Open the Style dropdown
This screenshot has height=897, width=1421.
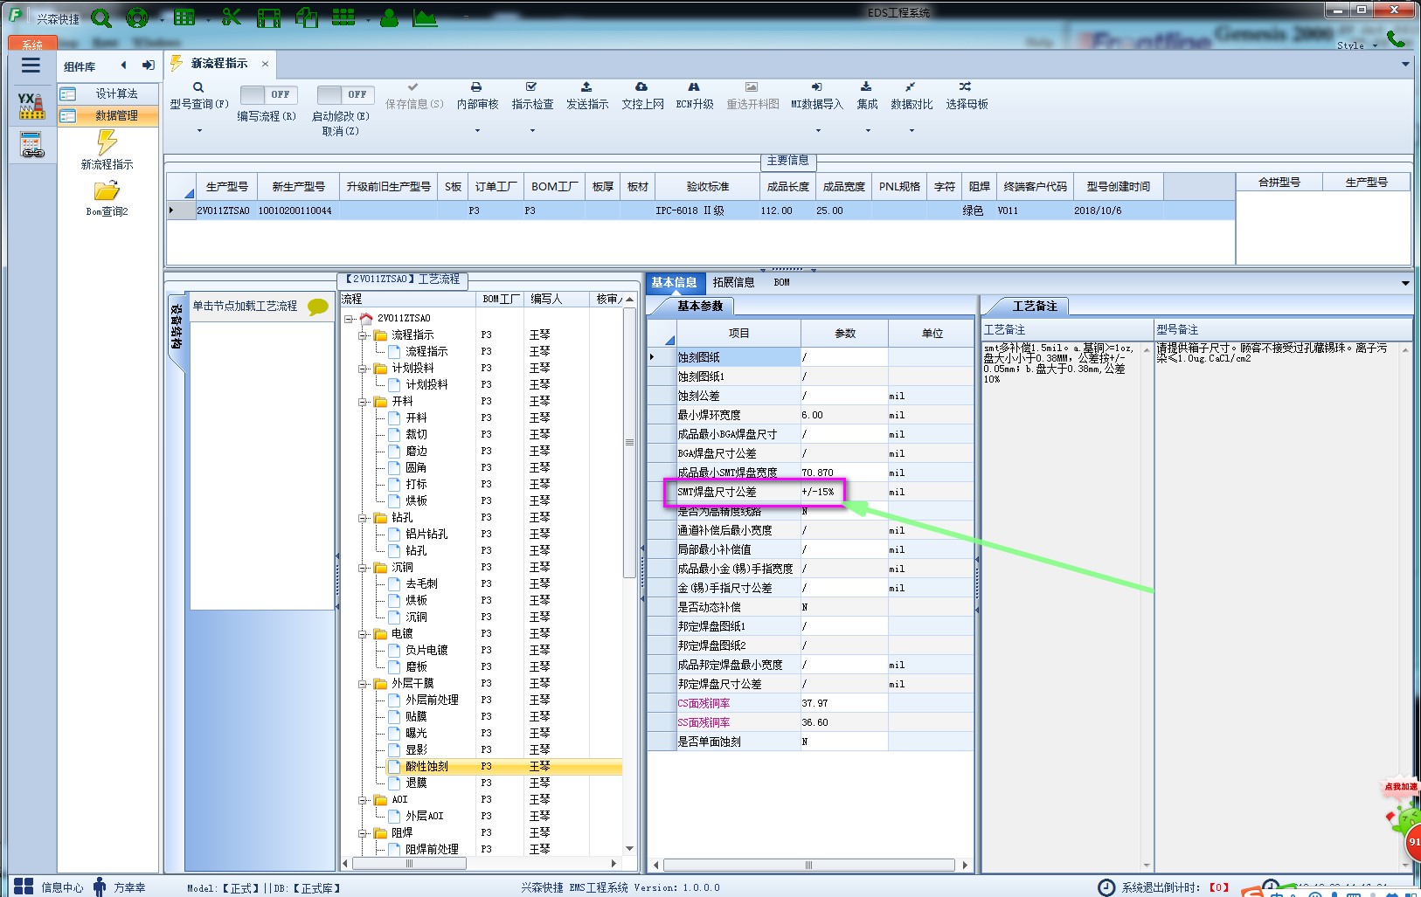pos(1357,45)
